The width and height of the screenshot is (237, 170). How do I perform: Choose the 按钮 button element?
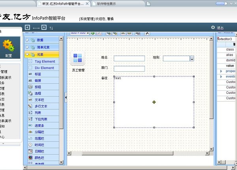click(x=43, y=87)
